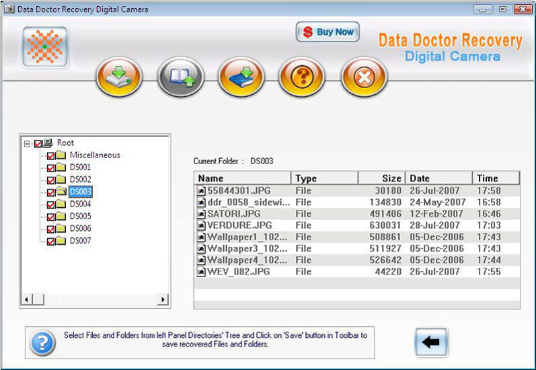Uncheck the DS007 checkbox
536x370 pixels.
[50, 242]
